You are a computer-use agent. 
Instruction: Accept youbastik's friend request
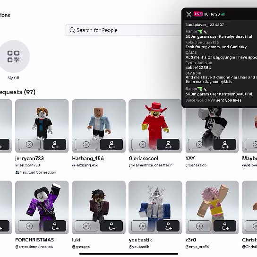(x=168, y=226)
